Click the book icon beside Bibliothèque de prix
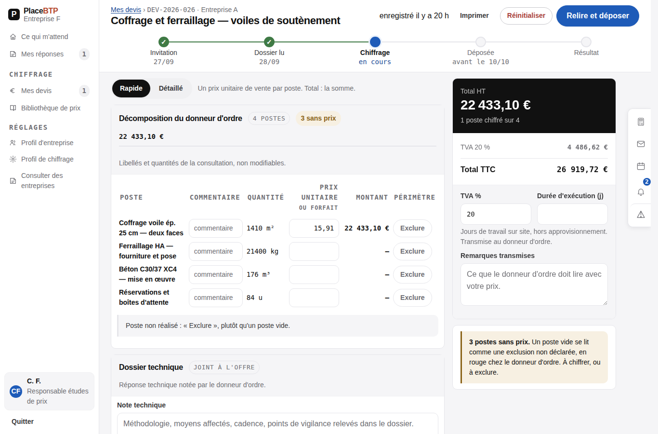The height and width of the screenshot is (434, 658). (13, 108)
